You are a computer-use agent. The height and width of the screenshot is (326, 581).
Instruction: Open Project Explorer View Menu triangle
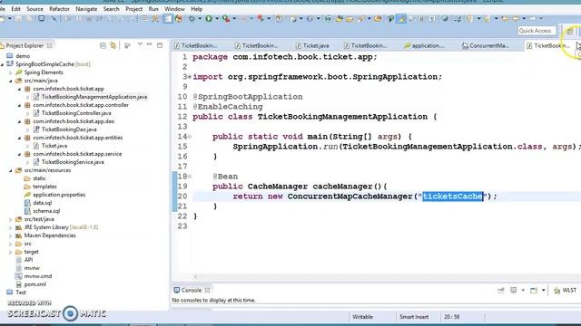click(x=140, y=44)
